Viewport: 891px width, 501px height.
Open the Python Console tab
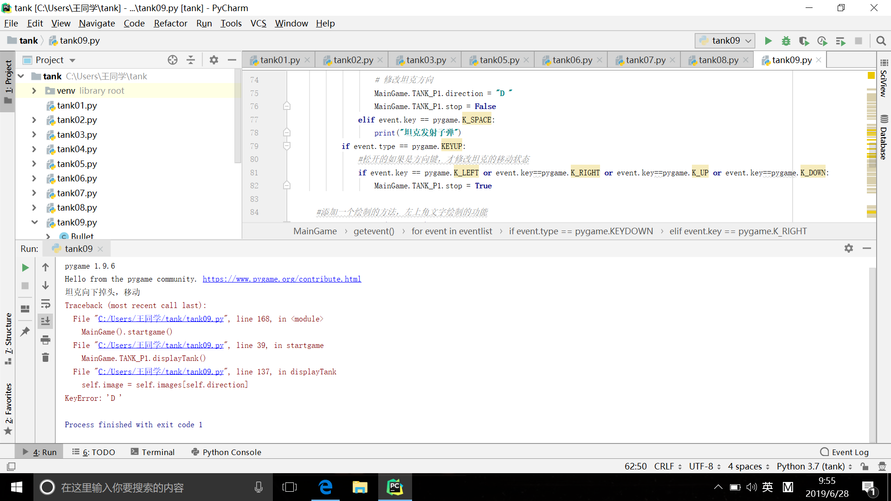click(x=226, y=452)
